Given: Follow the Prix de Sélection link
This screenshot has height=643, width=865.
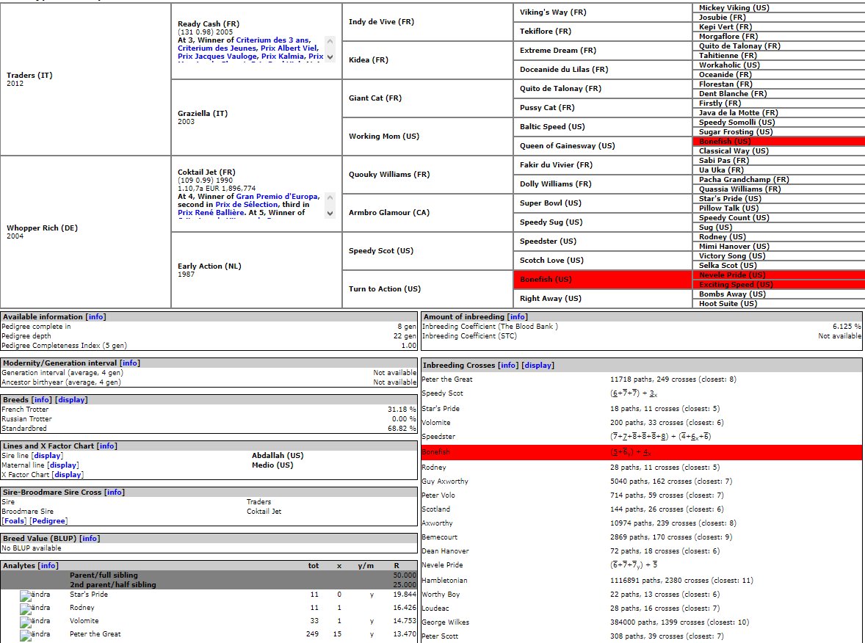Looking at the screenshot, I should pyautogui.click(x=246, y=205).
